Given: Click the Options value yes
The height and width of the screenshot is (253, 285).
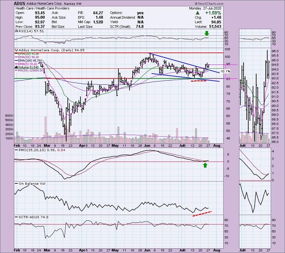Looking at the screenshot, I should click(140, 13).
